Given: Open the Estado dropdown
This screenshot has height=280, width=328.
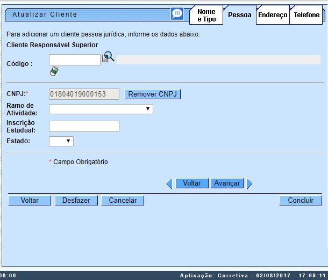Looking at the screenshot, I should [61, 141].
